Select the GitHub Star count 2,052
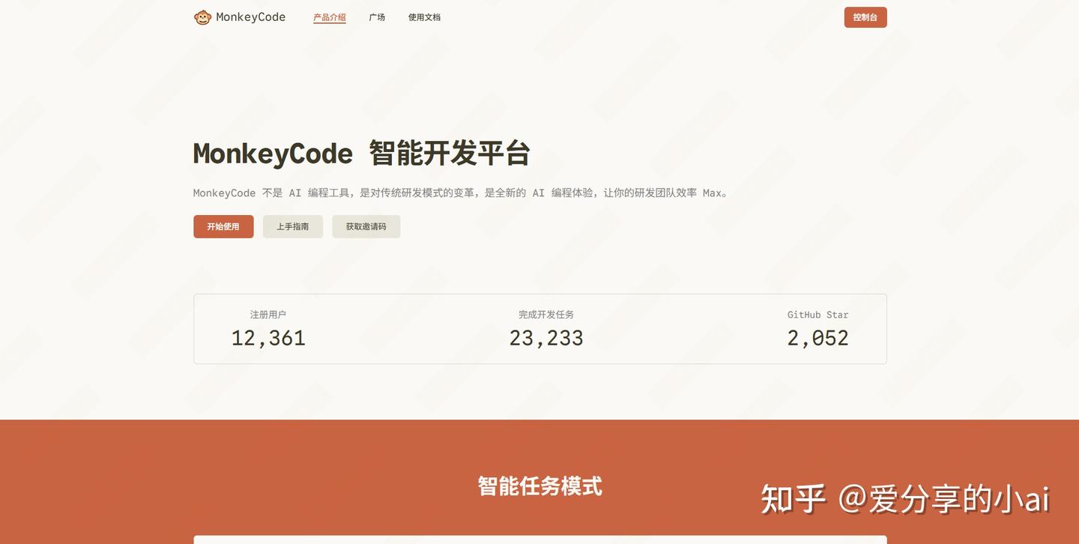Viewport: 1079px width, 544px height. pyautogui.click(x=817, y=338)
